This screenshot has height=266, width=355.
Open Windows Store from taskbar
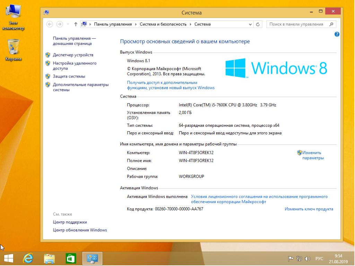(71, 258)
